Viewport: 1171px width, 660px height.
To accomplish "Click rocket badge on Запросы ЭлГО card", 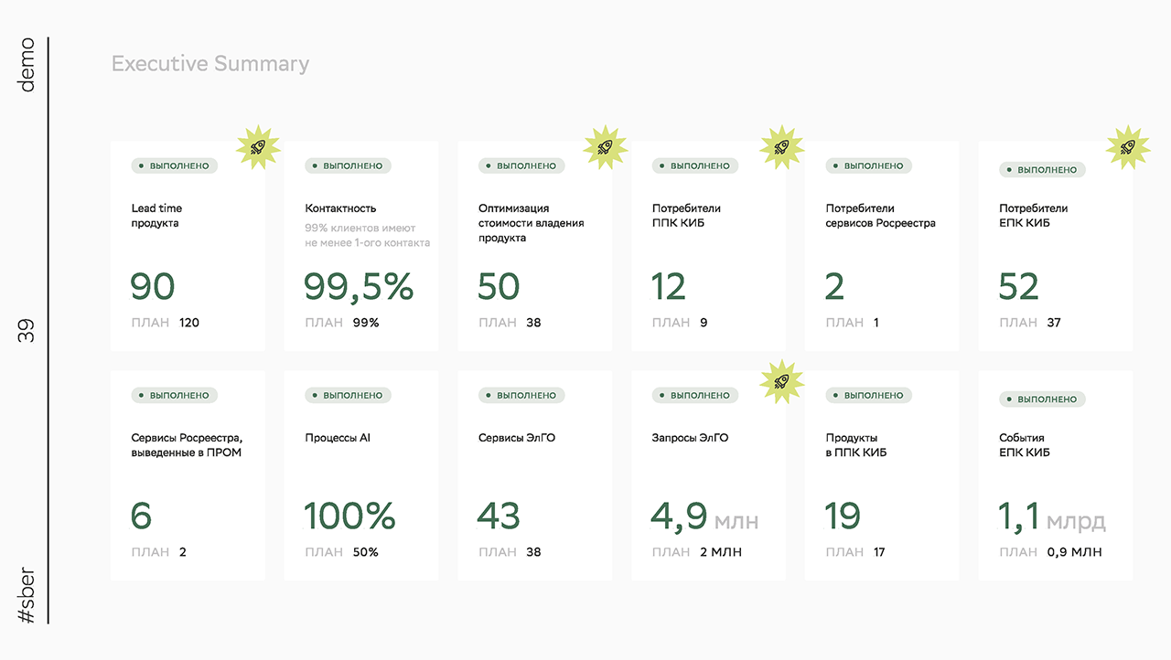I will (781, 380).
